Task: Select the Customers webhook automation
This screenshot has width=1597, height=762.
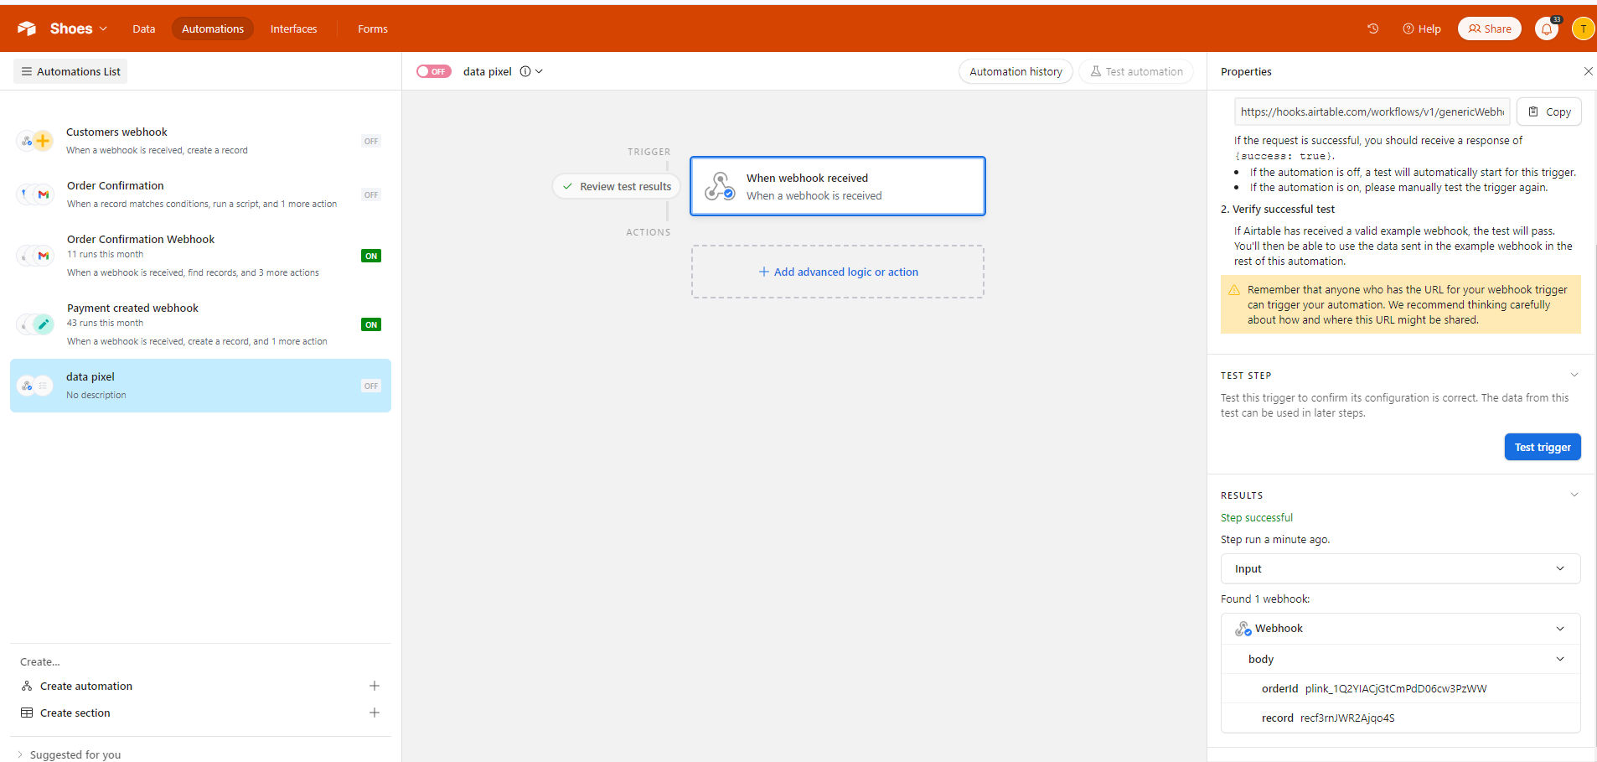Action: pyautogui.click(x=200, y=141)
